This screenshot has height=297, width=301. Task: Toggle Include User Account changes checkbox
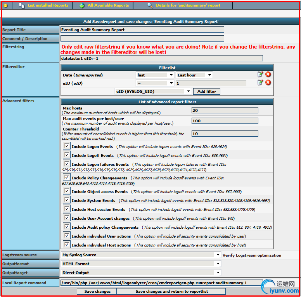click(67, 217)
